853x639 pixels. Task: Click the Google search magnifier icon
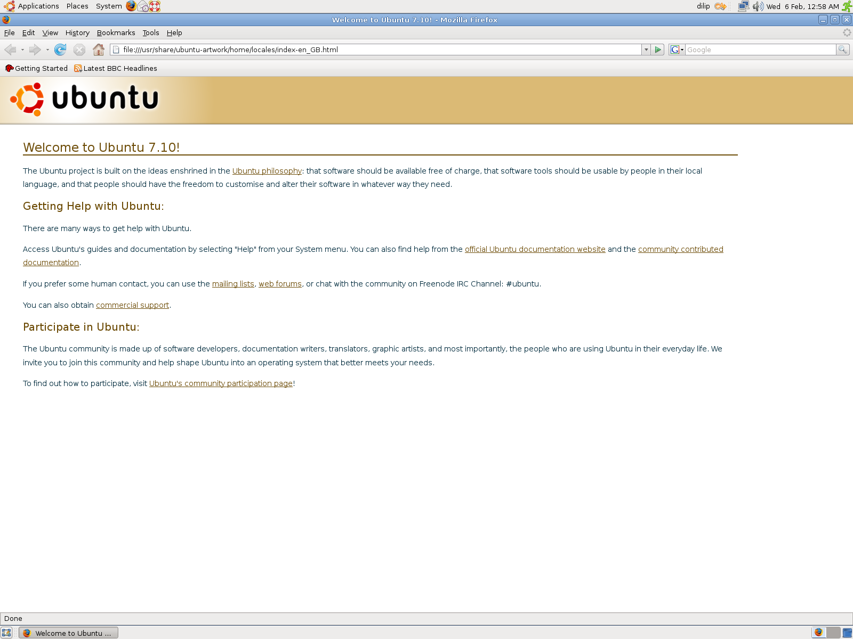click(x=842, y=50)
